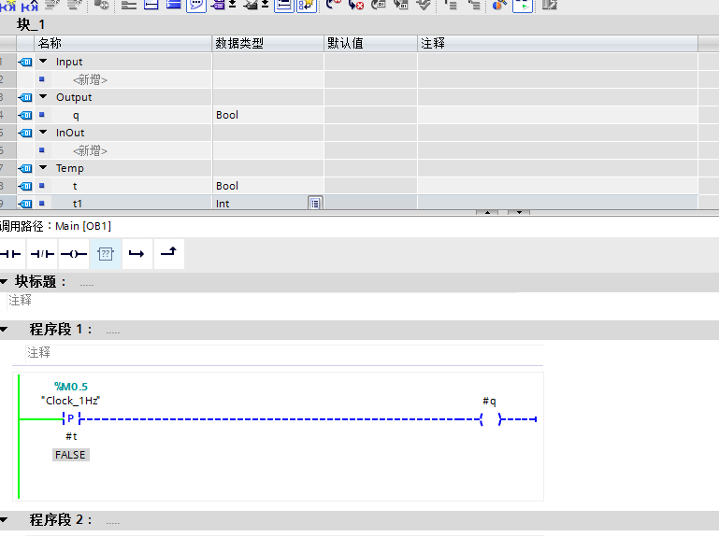This screenshot has height=537, width=719.
Task: Click the 名称 column header
Action: coord(123,44)
